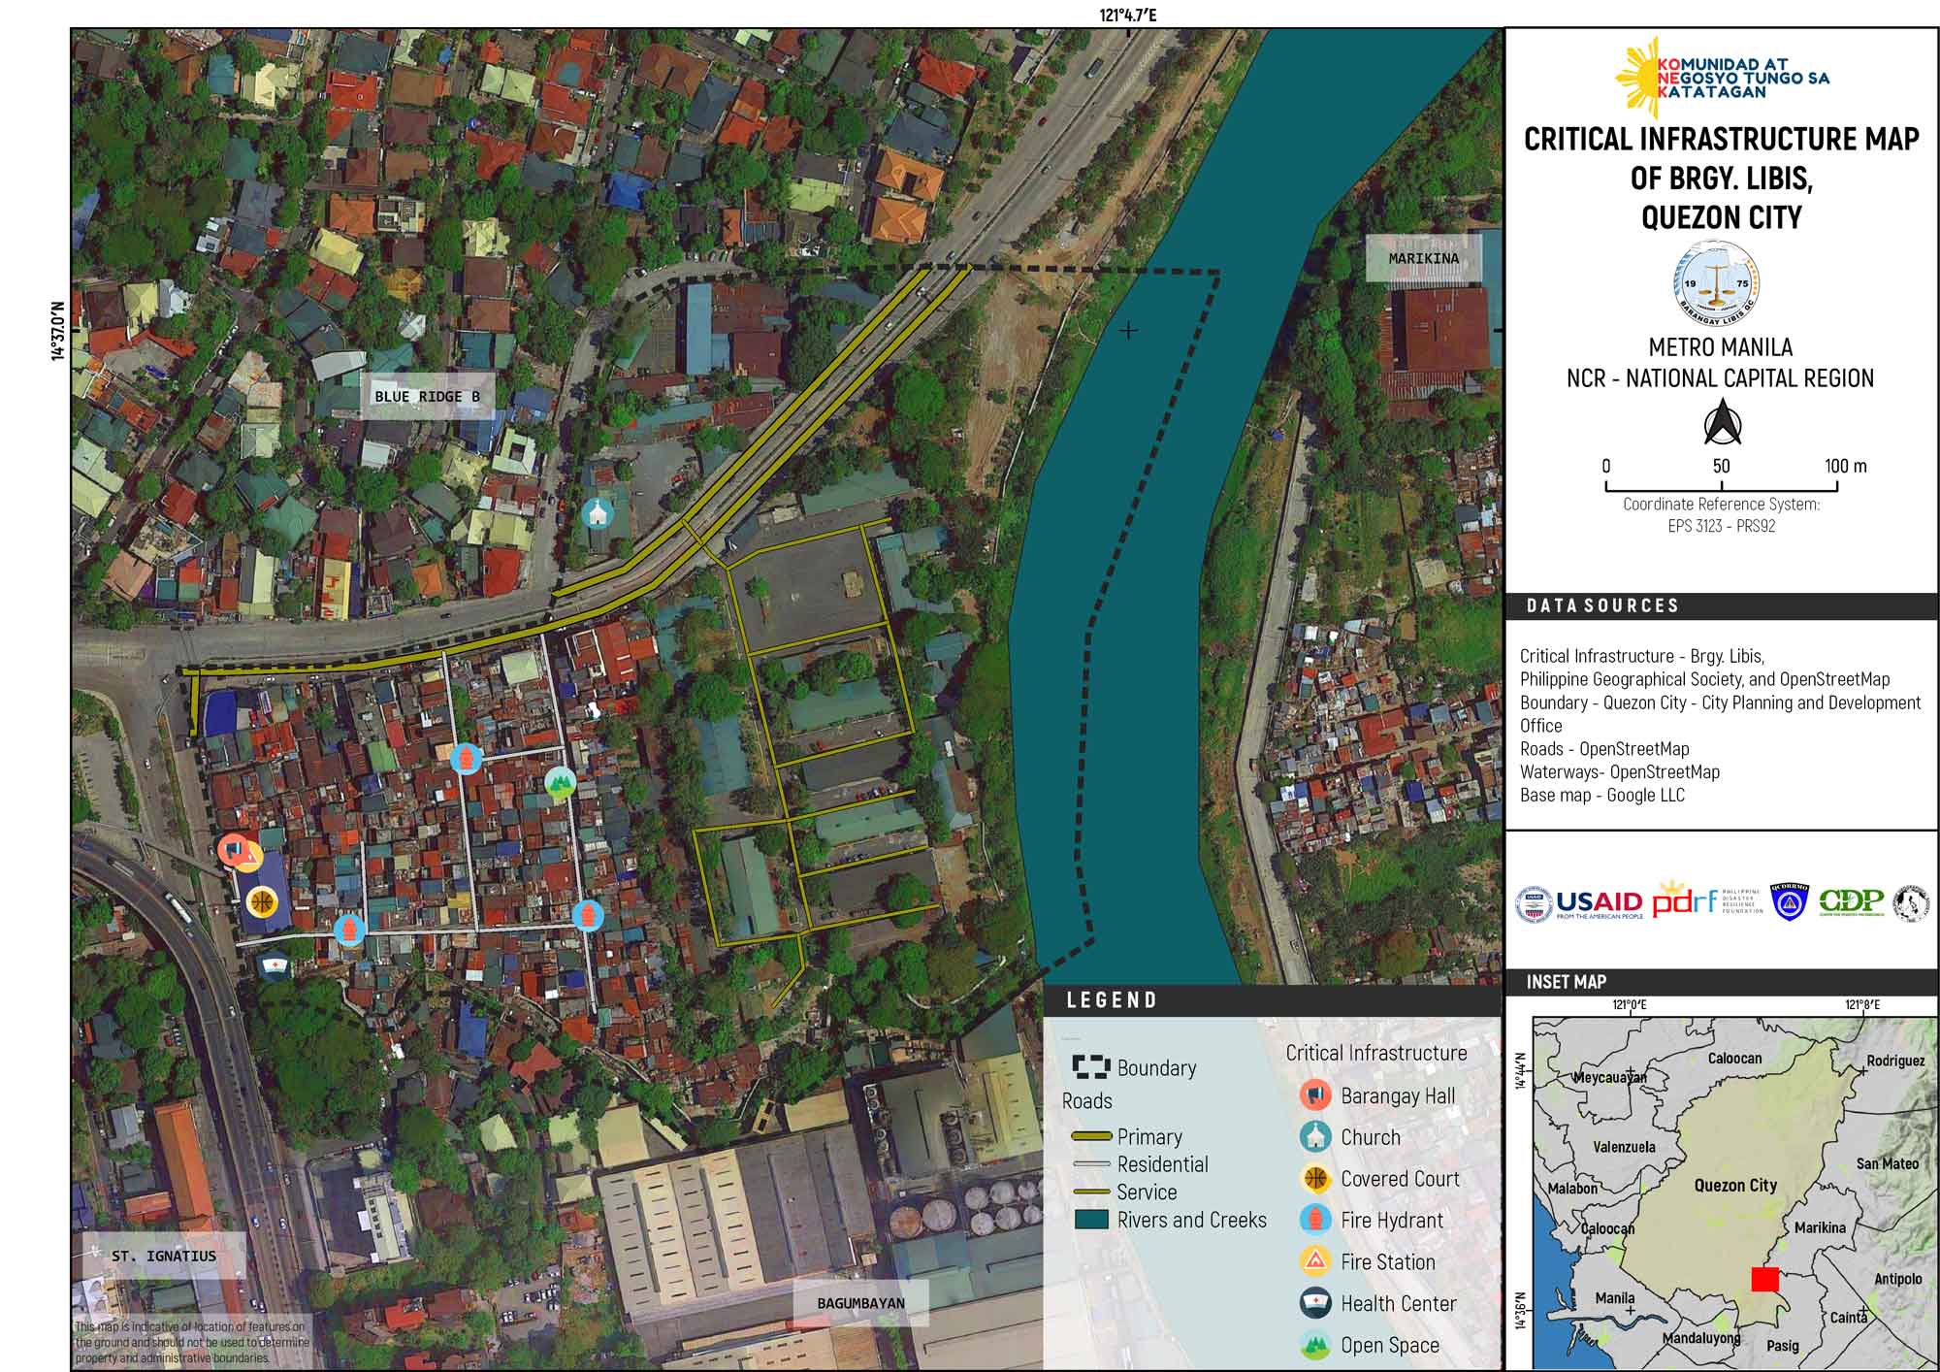
Task: Click the Fire Hydrant icon in the legend
Action: (1315, 1220)
